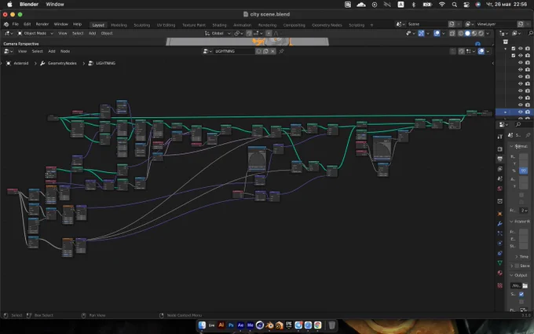This screenshot has width=534, height=334.
Task: Open the Edit menu
Action: [27, 24]
